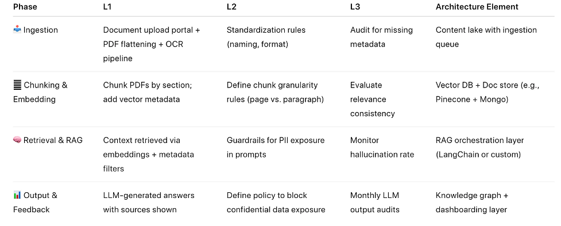Click the Vector DB + Doc store cell
The height and width of the screenshot is (226, 561).
point(488,92)
